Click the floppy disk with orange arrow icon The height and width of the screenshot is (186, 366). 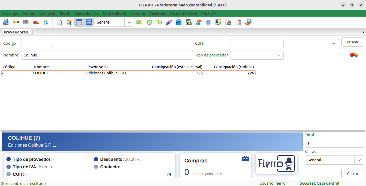199,22
